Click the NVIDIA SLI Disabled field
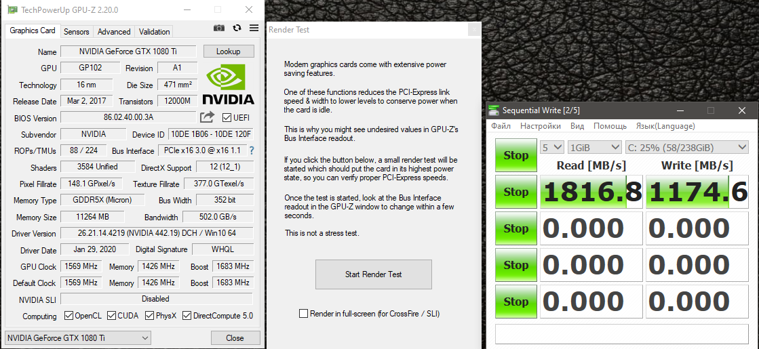This screenshot has width=759, height=349. pyautogui.click(x=156, y=299)
